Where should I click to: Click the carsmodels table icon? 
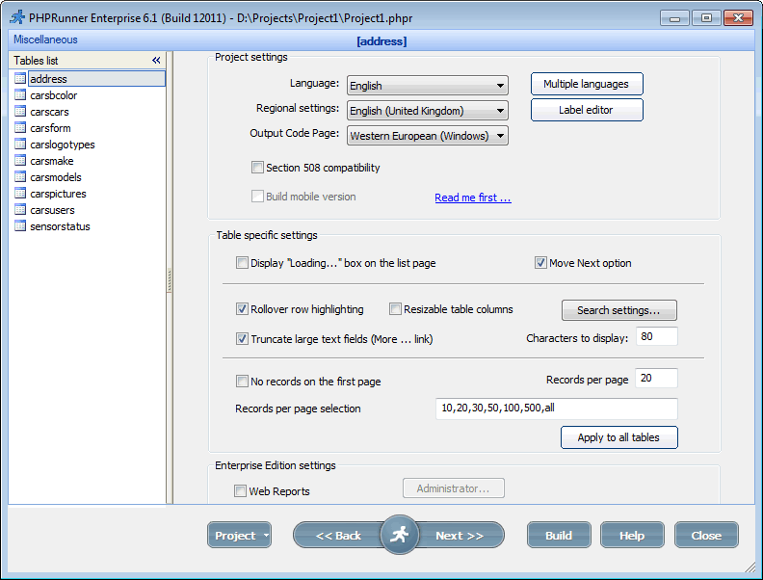(20, 177)
